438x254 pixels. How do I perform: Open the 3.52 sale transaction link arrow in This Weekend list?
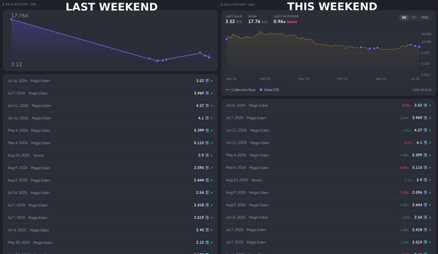(430, 106)
